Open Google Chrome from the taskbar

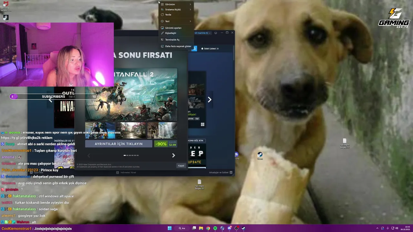[208, 228]
